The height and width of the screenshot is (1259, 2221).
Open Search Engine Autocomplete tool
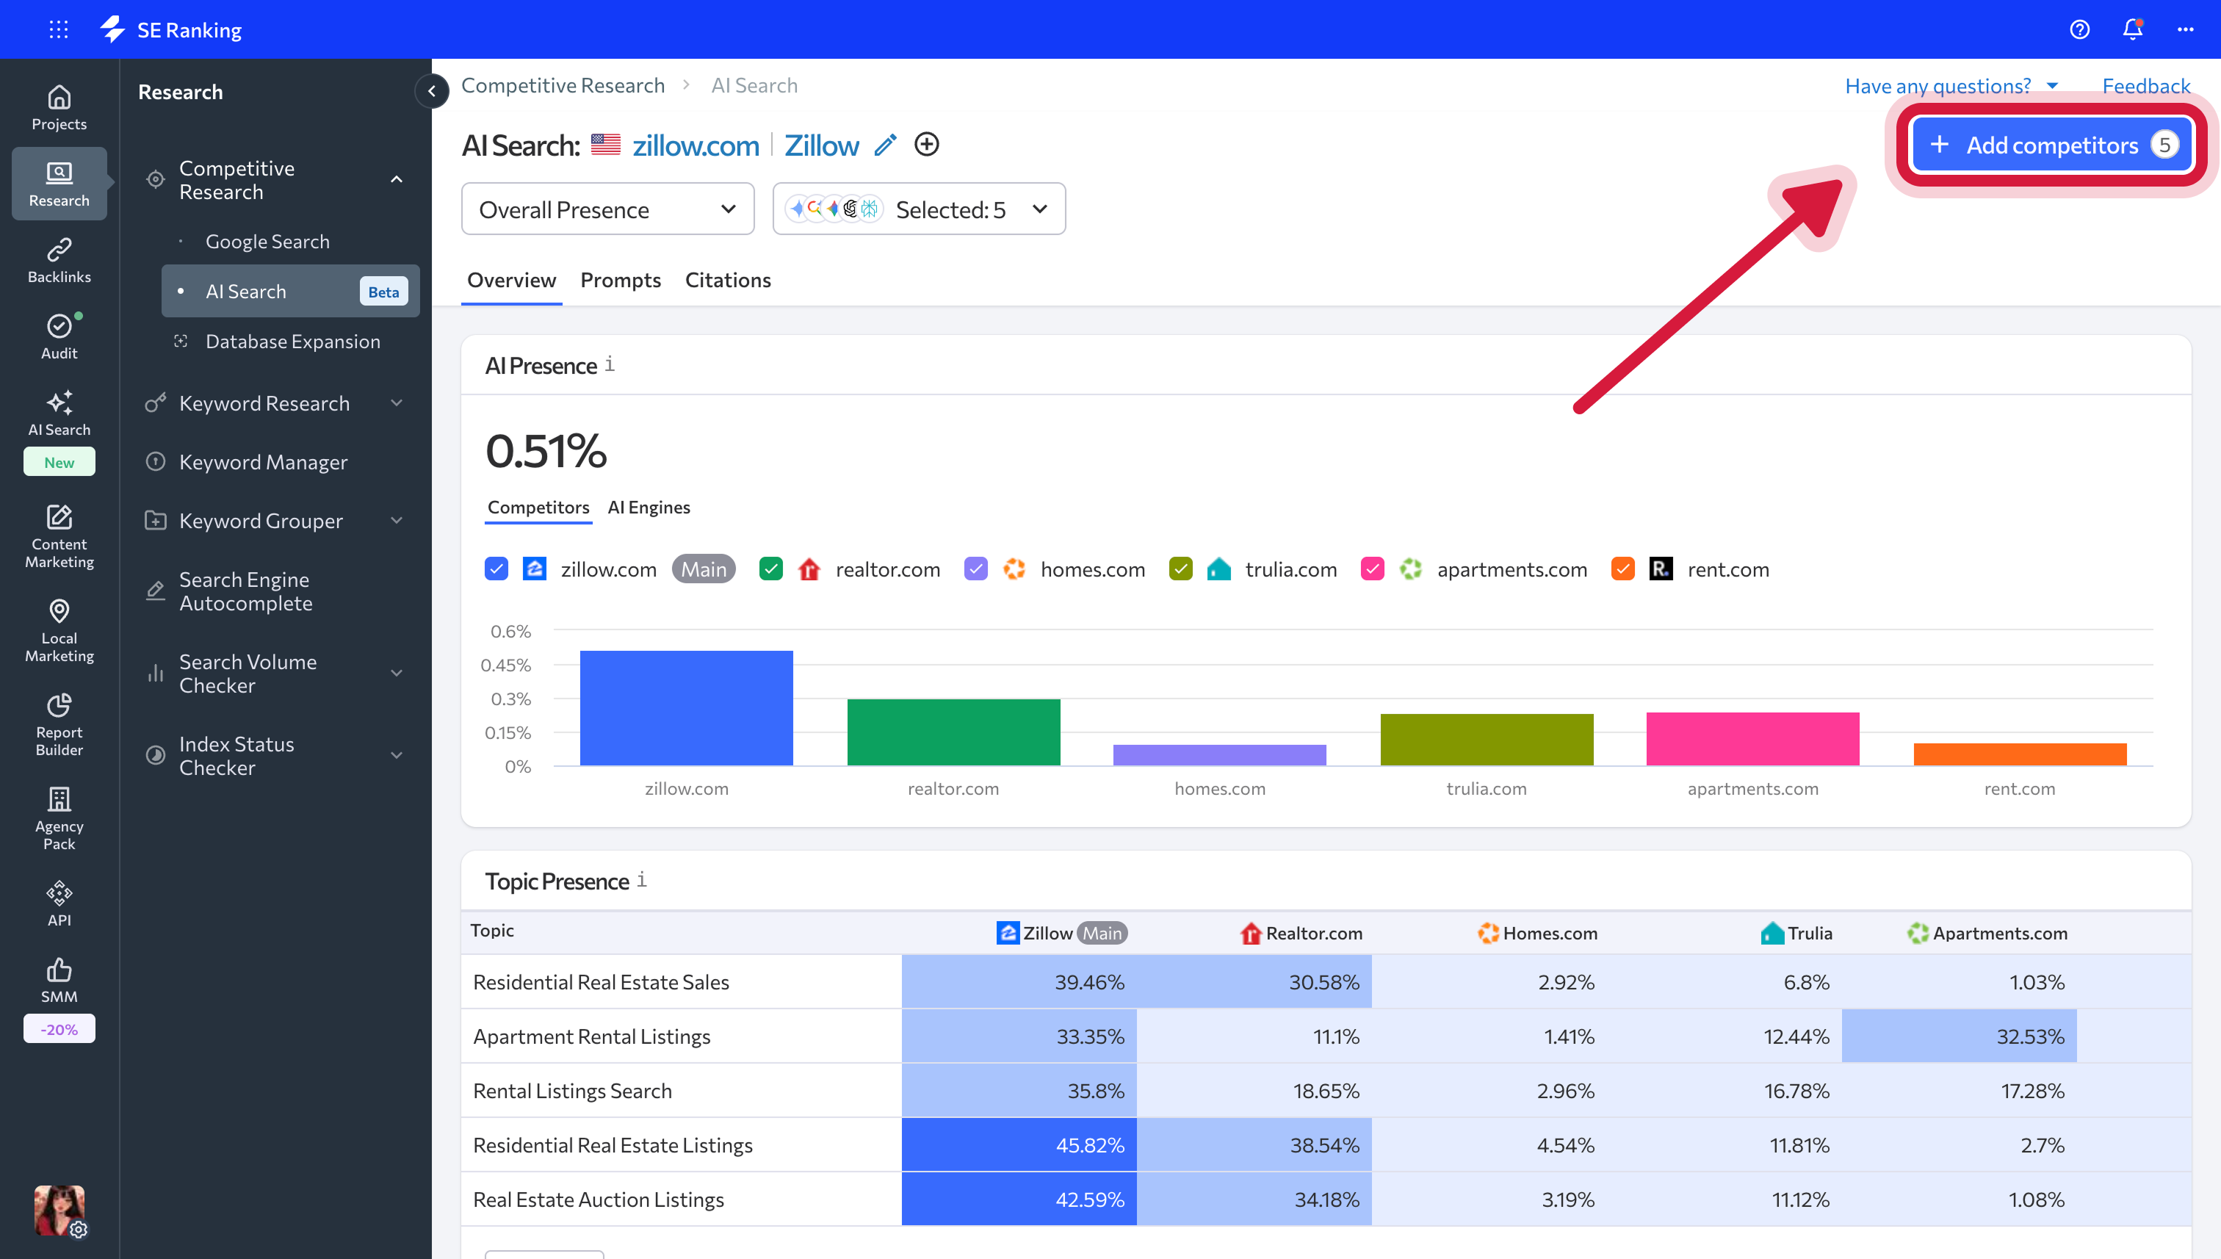pyautogui.click(x=245, y=591)
